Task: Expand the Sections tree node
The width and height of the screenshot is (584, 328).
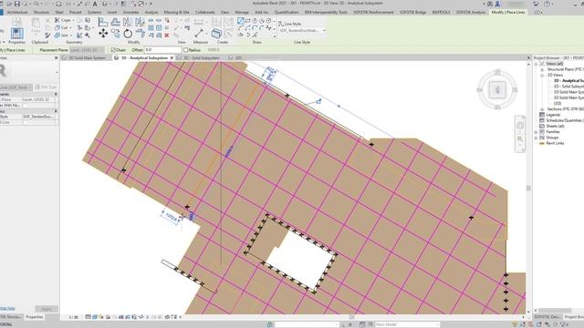Action: tap(543, 109)
